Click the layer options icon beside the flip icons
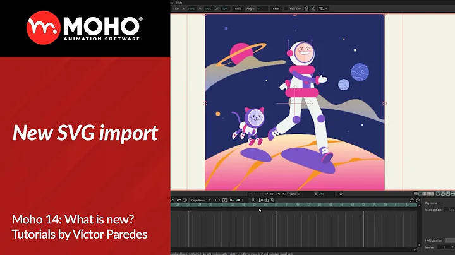The image size is (455, 255). 321,9
